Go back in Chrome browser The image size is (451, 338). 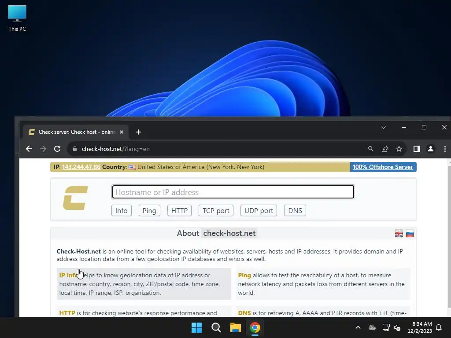coord(29,149)
